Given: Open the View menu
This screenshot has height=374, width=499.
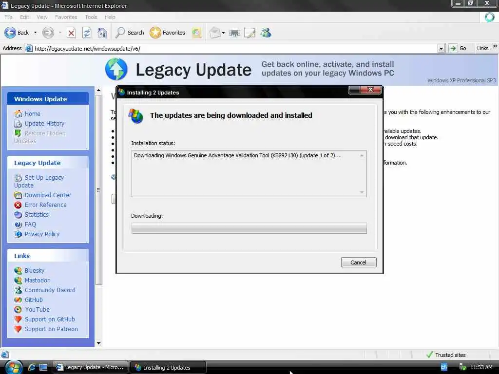Looking at the screenshot, I should click(42, 17).
